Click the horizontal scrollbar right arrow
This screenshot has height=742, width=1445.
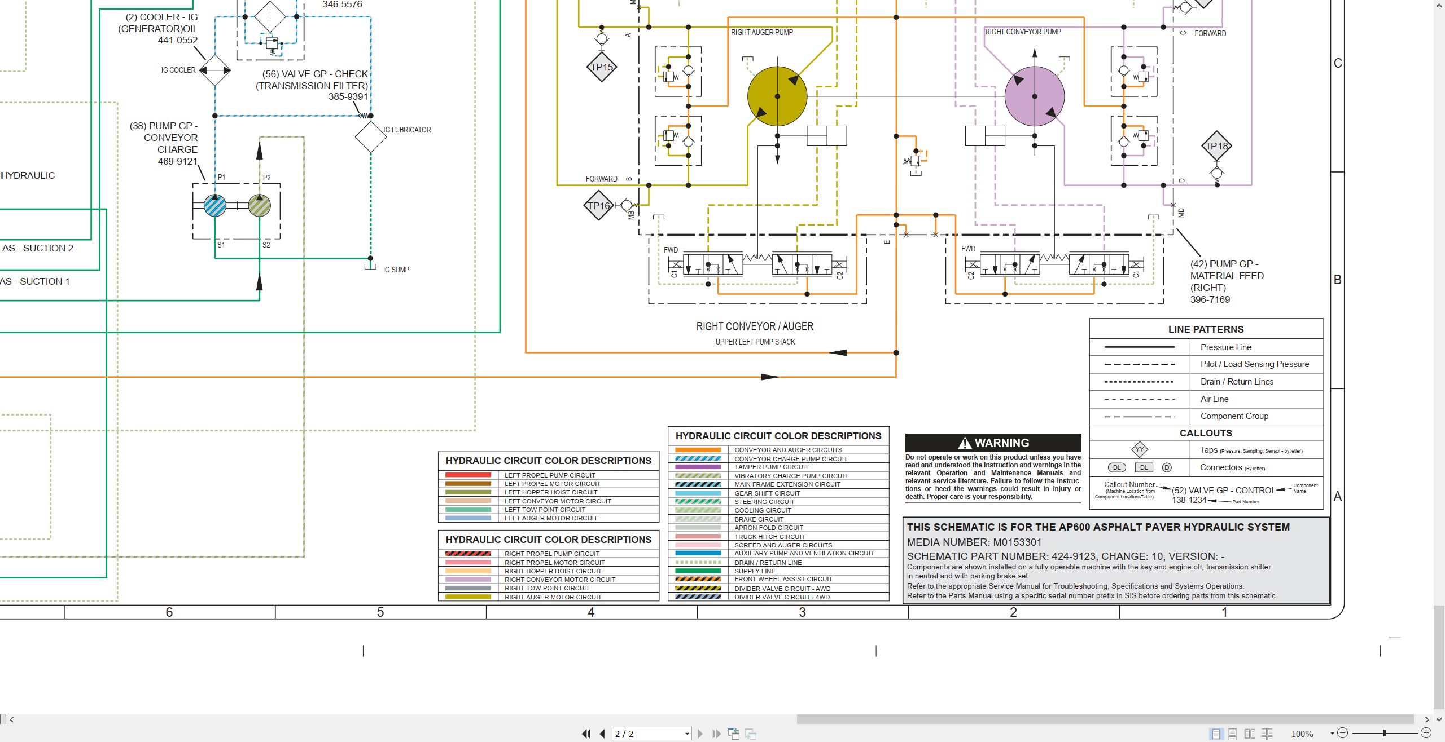[x=1426, y=719]
